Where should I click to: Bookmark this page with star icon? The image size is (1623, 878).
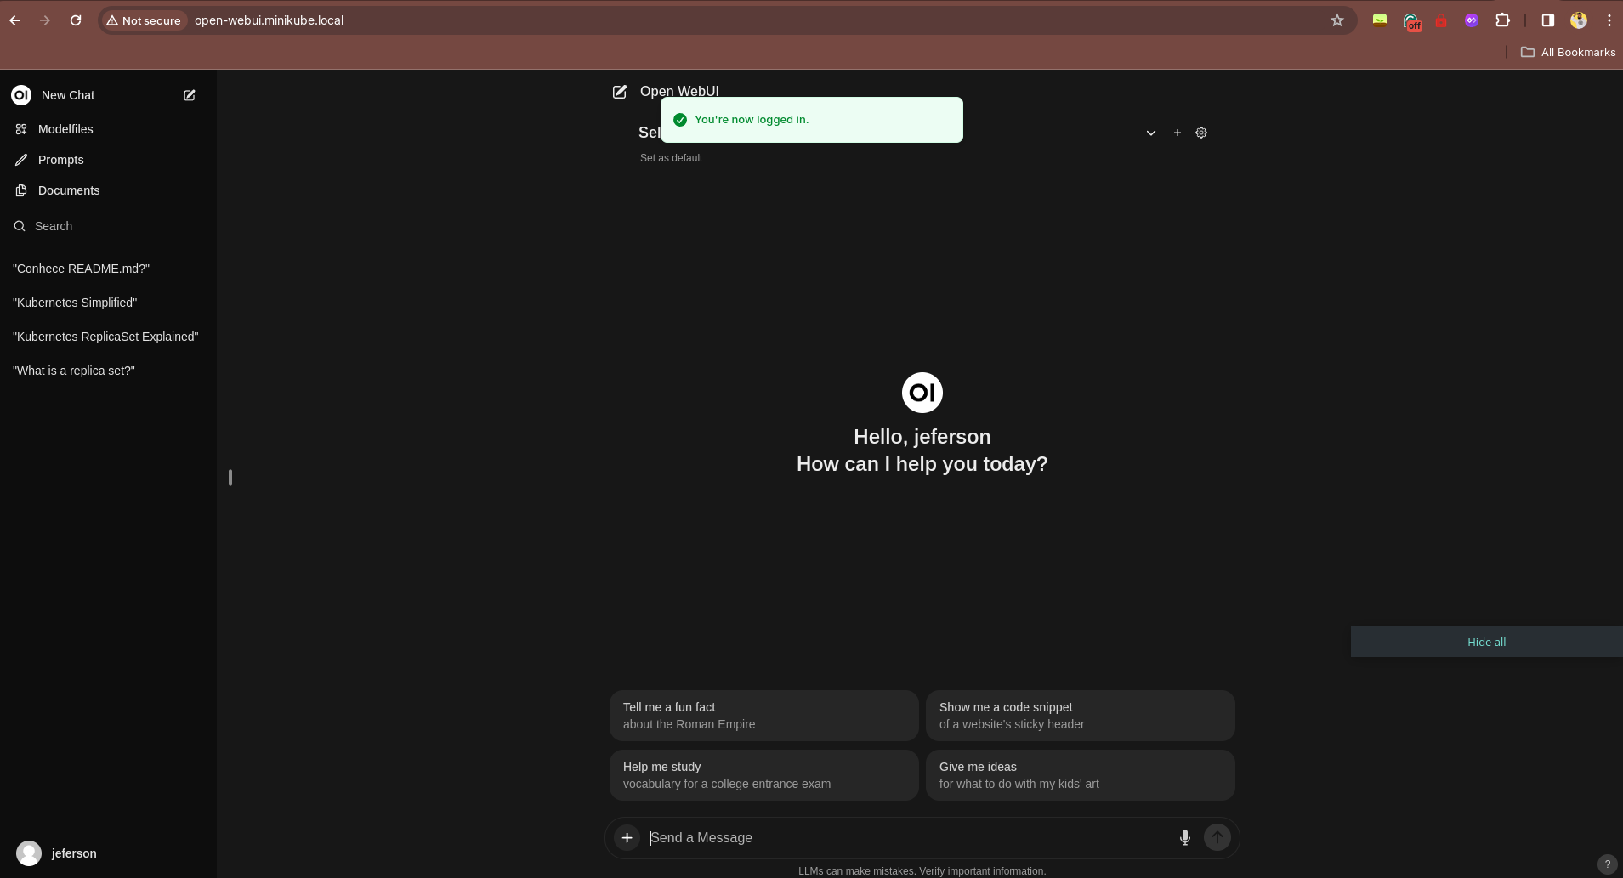click(x=1337, y=20)
